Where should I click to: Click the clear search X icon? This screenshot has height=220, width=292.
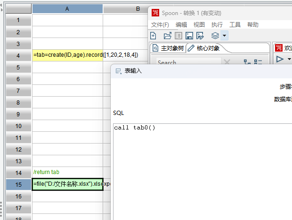coord(227,62)
